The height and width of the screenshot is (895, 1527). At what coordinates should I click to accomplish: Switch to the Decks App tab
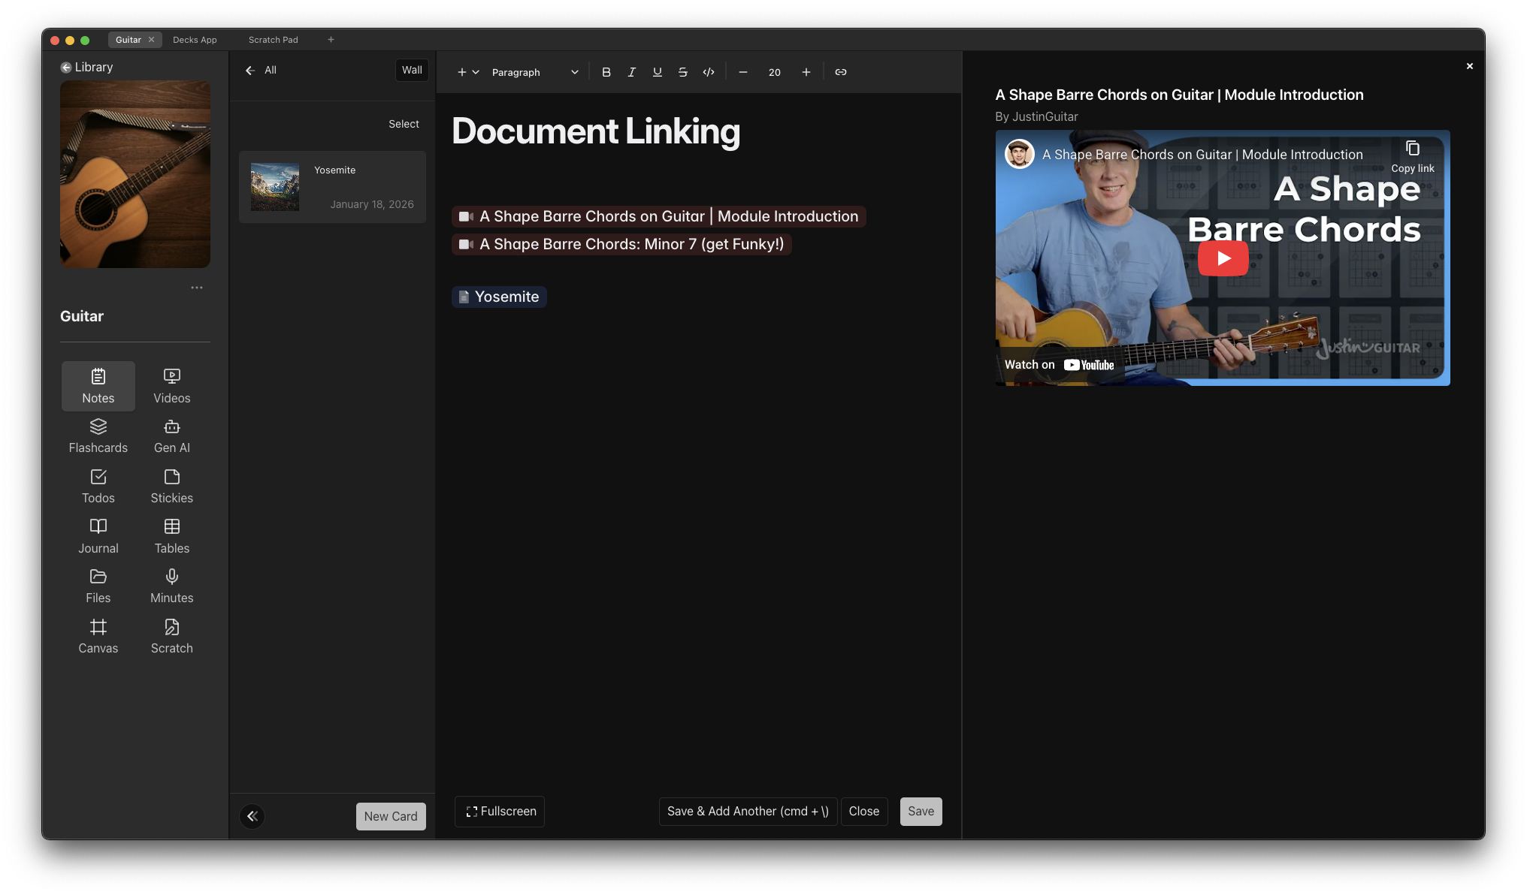pyautogui.click(x=194, y=39)
